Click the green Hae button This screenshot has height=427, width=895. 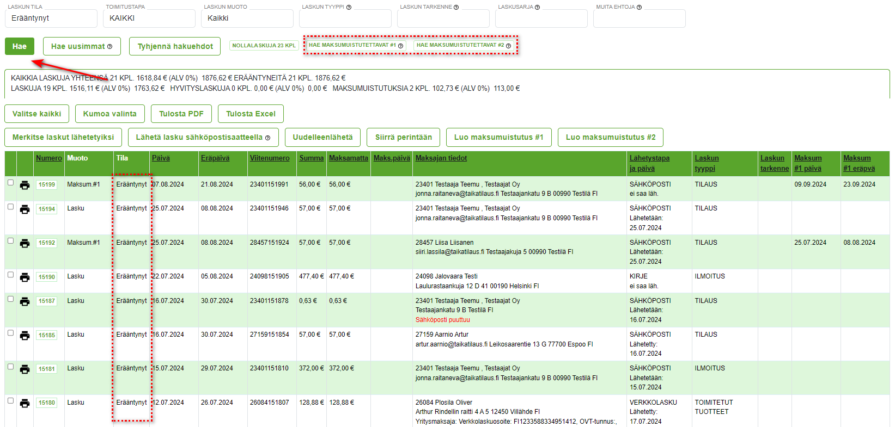[20, 46]
